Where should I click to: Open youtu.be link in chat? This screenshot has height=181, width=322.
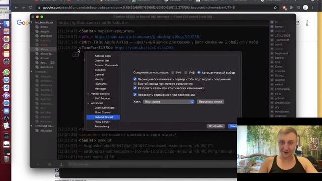(144, 48)
